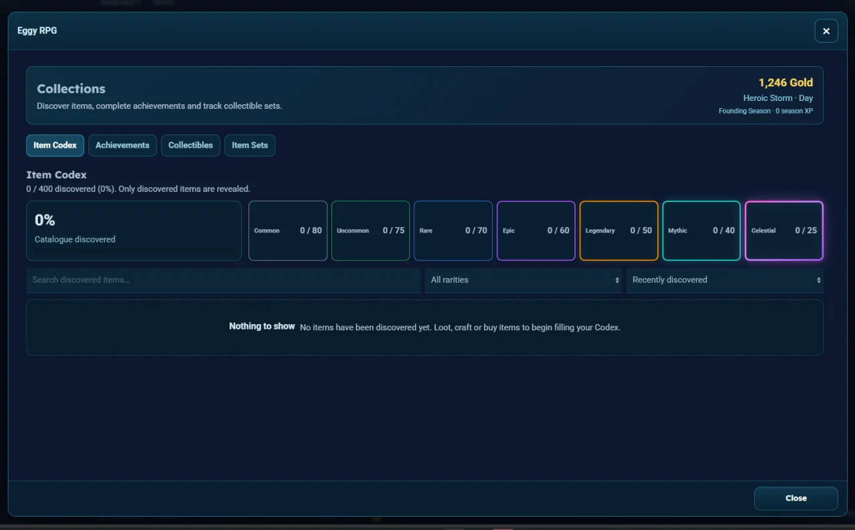Screen dimensions: 855x530
Task: Click the 0 / 400 discovered text
Action: pyautogui.click(x=138, y=189)
